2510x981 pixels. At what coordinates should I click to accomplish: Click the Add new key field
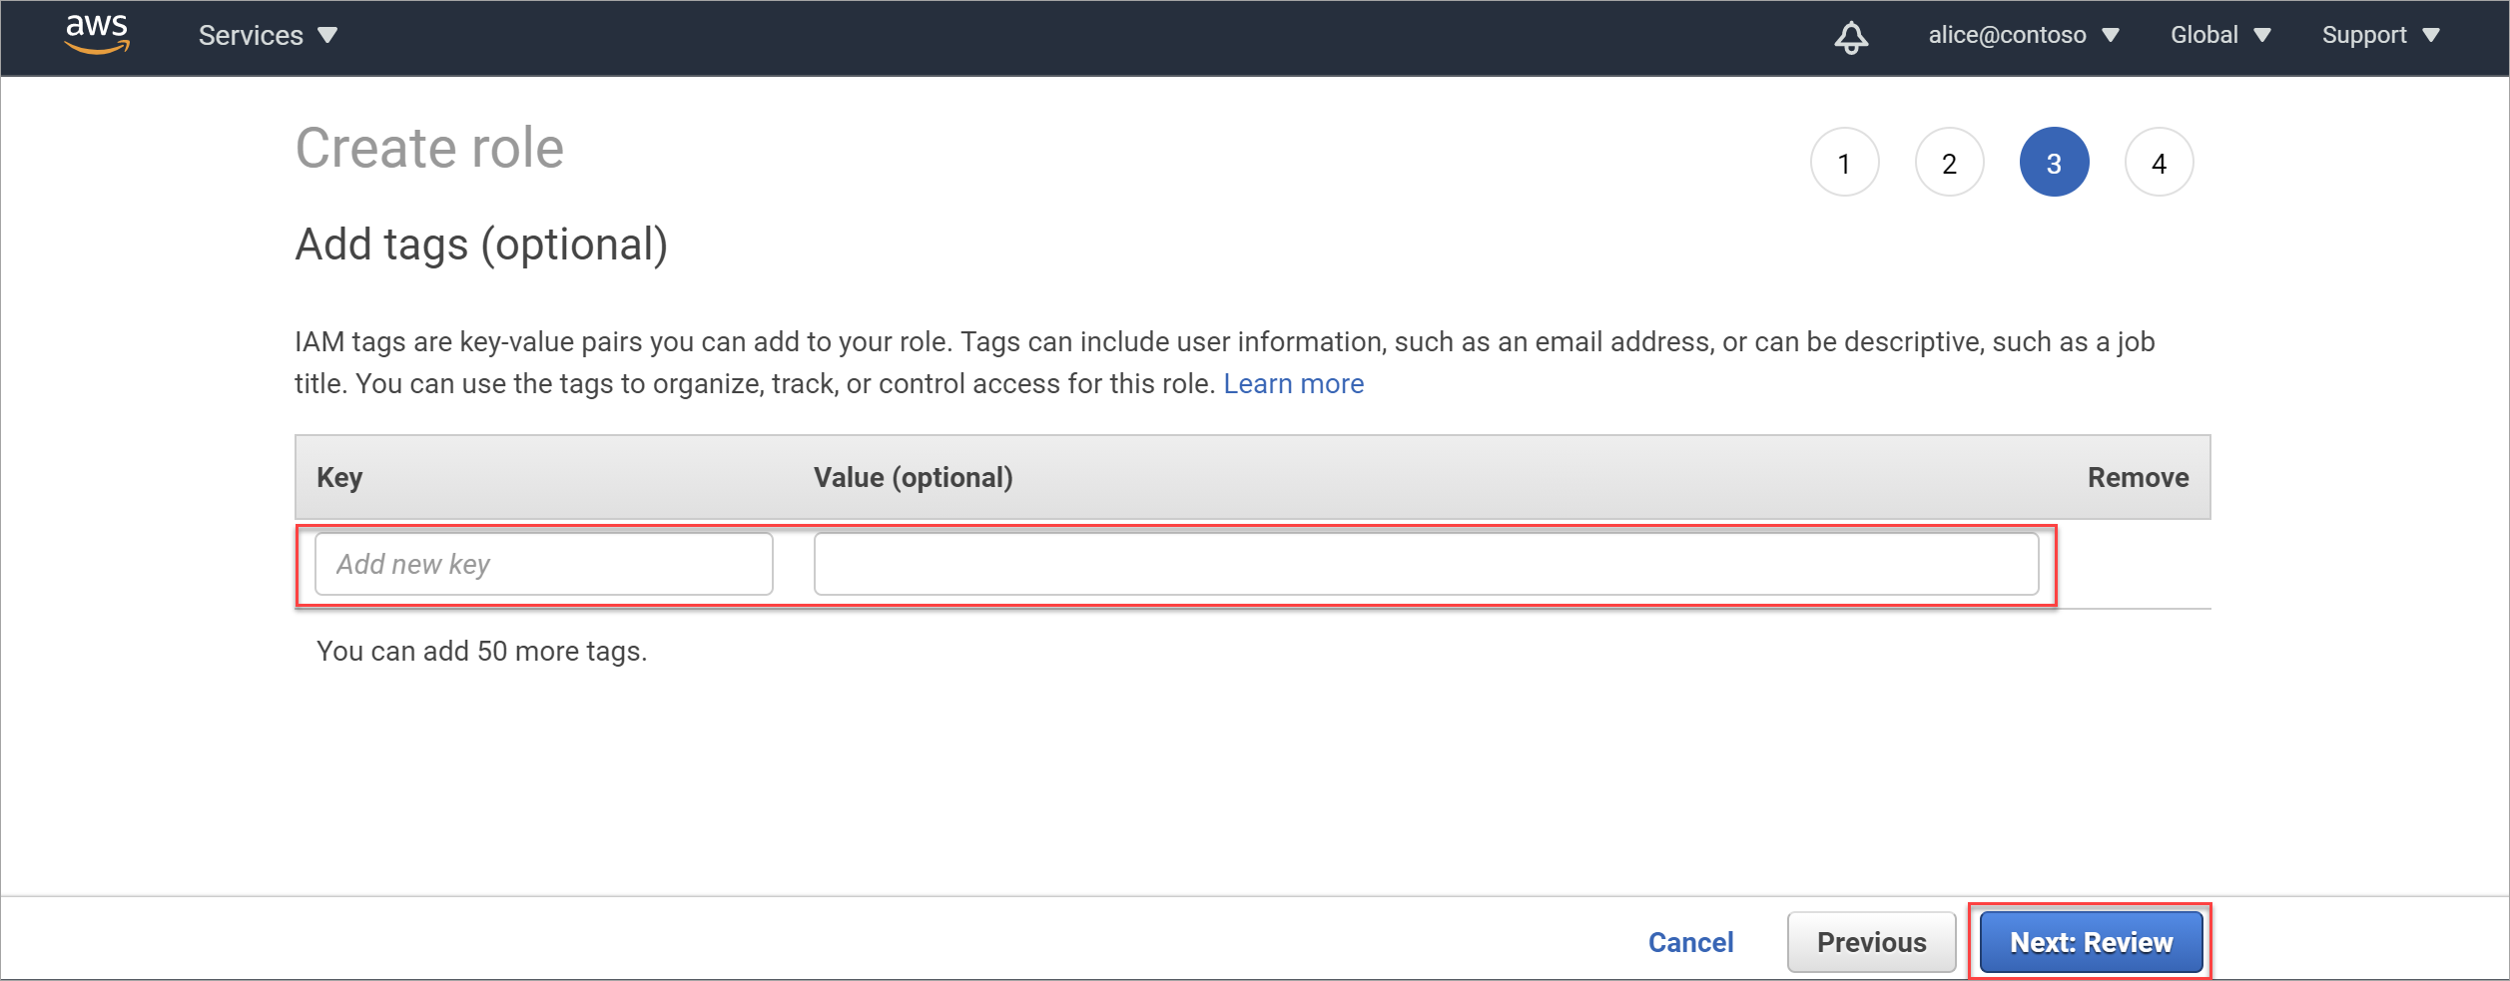click(542, 564)
